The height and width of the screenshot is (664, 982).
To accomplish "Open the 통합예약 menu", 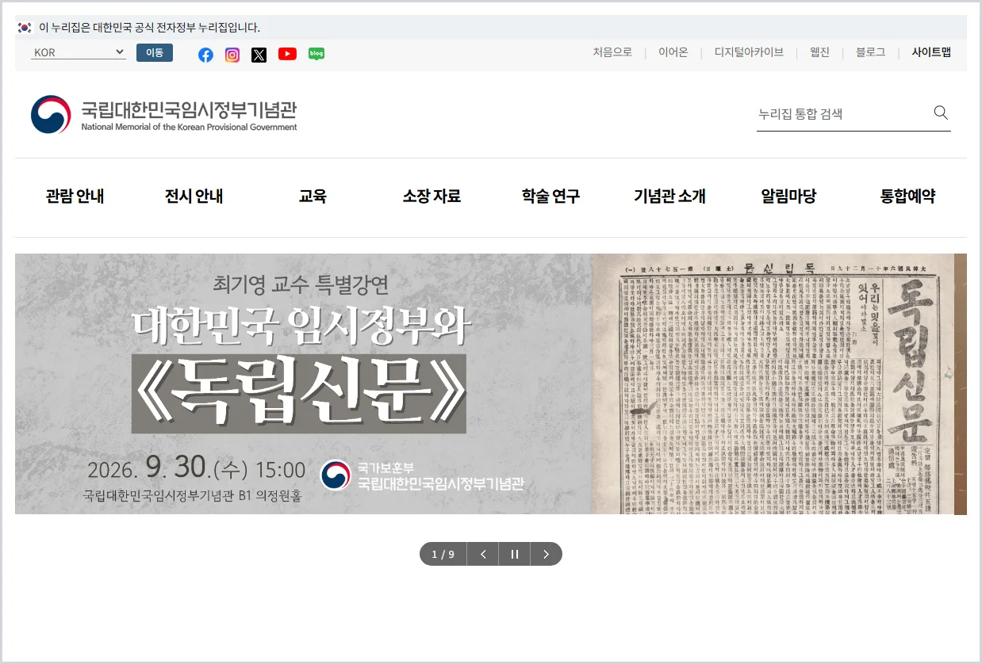I will [x=907, y=197].
